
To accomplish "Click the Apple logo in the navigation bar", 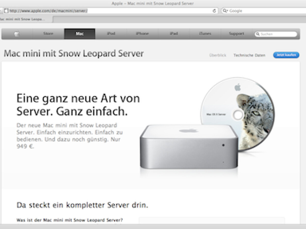I will [x=16, y=33].
